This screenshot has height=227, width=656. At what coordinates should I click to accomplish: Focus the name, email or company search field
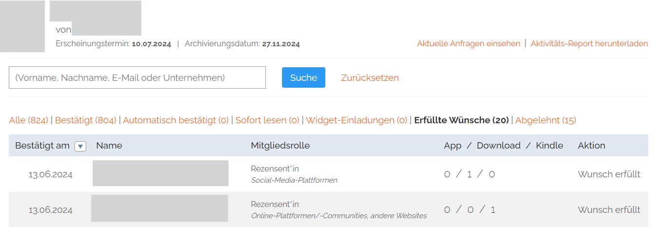coord(137,77)
